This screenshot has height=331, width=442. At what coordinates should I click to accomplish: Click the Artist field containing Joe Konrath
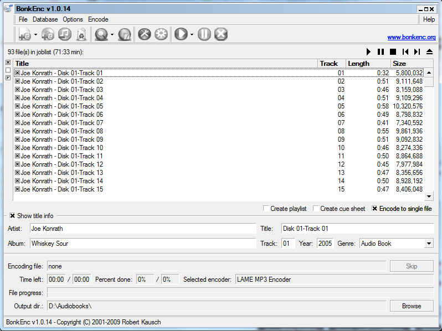143,229
